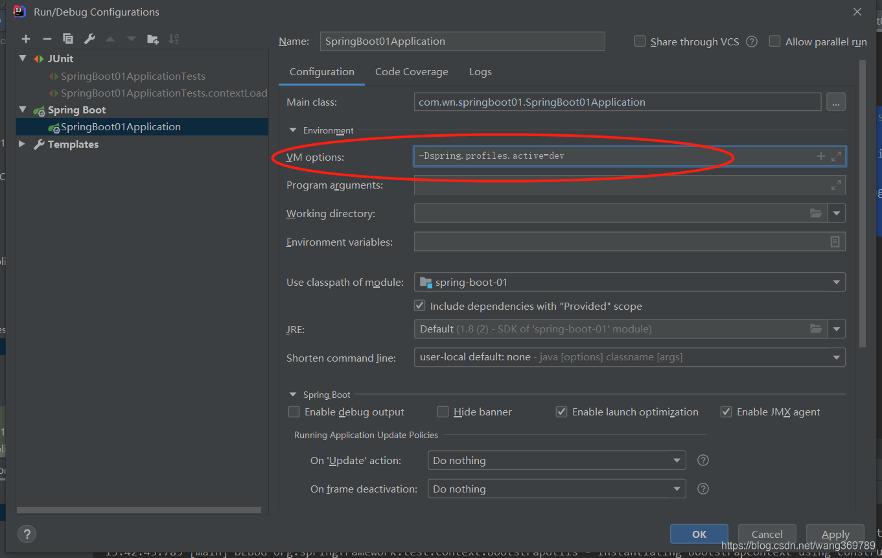This screenshot has width=882, height=558.
Task: Browse working directory folder icon
Action: pos(816,213)
